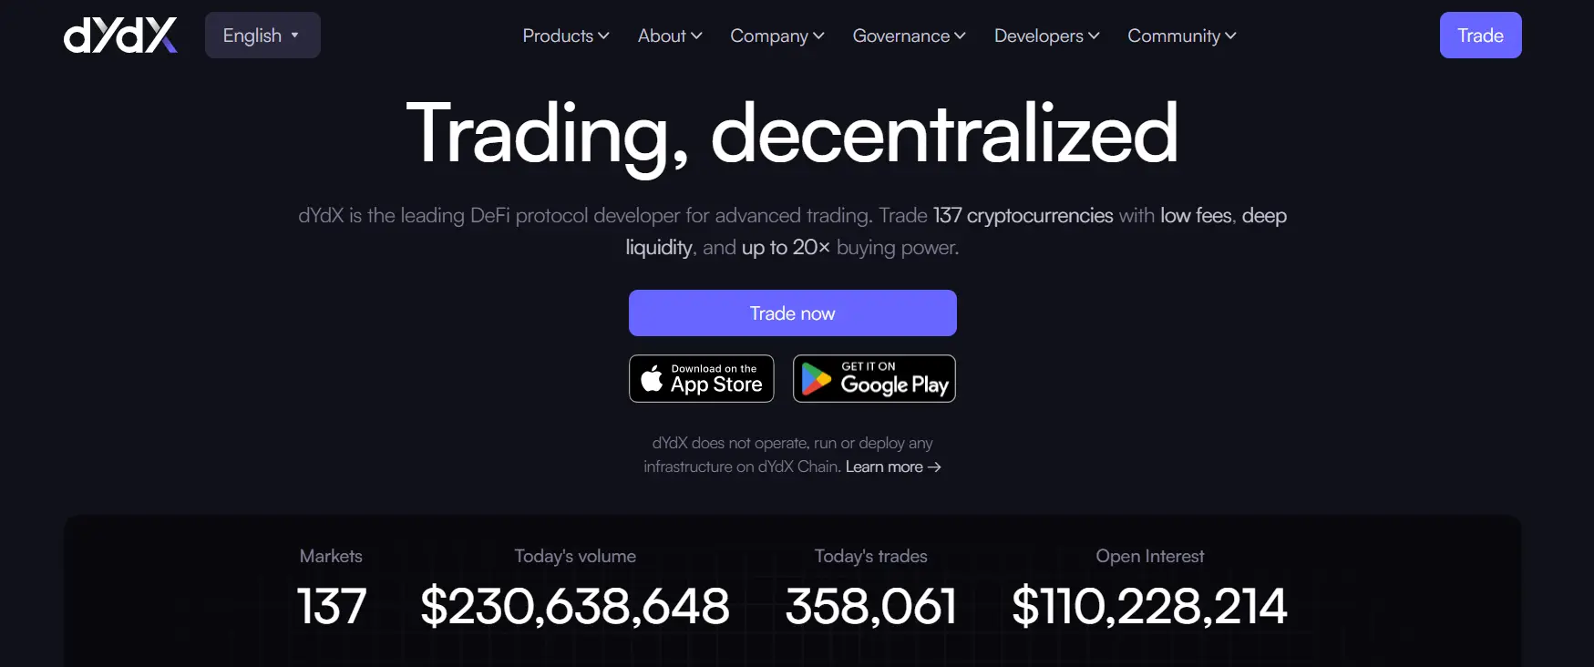Image resolution: width=1594 pixels, height=667 pixels.
Task: Open the English language selector
Action: (x=262, y=36)
